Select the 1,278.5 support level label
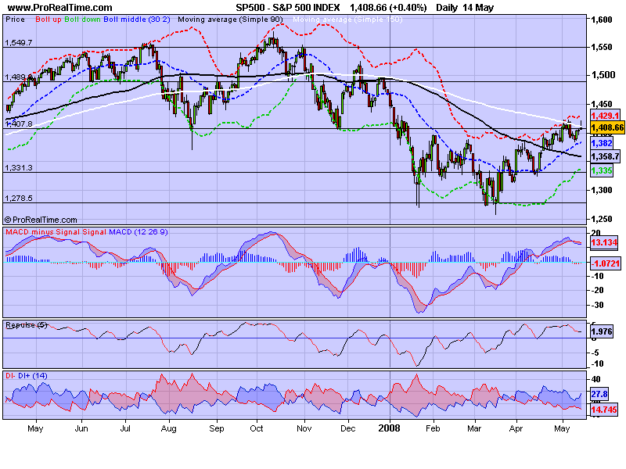Image resolution: width=626 pixels, height=469 pixels. pos(18,199)
